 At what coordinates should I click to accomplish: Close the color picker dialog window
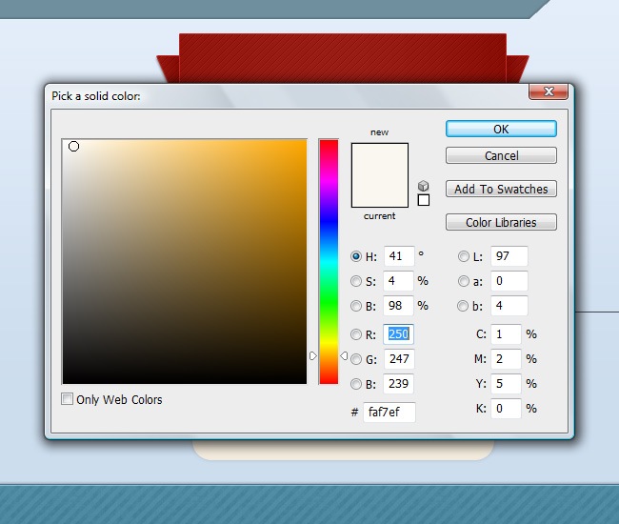[549, 93]
